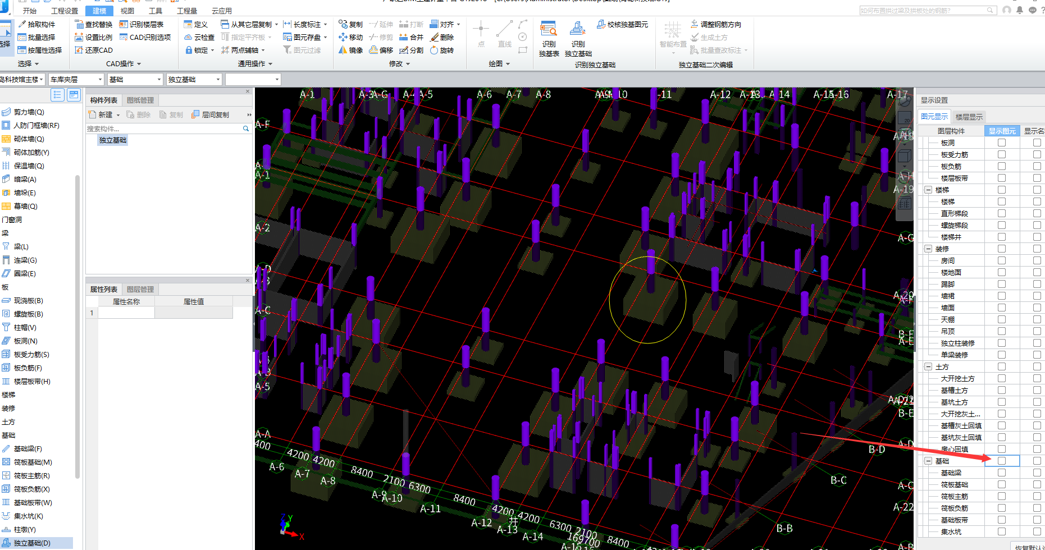Click the 合并 merge tool

point(411,37)
